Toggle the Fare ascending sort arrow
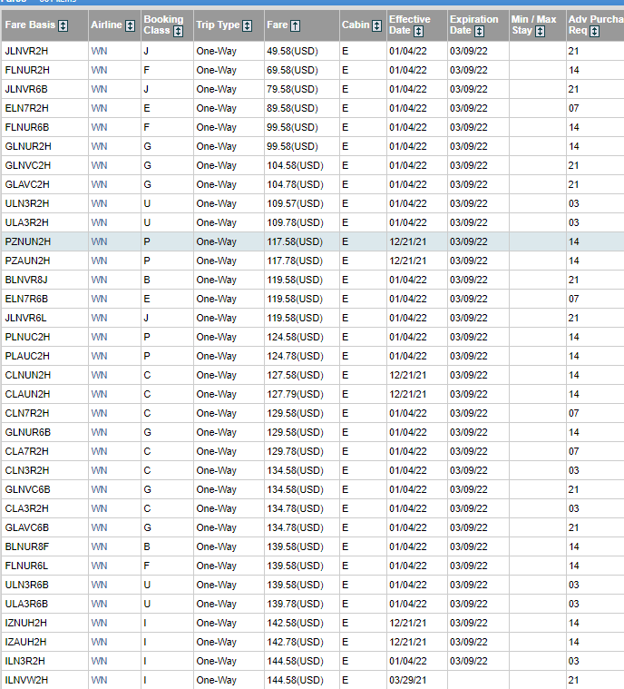 [x=296, y=25]
